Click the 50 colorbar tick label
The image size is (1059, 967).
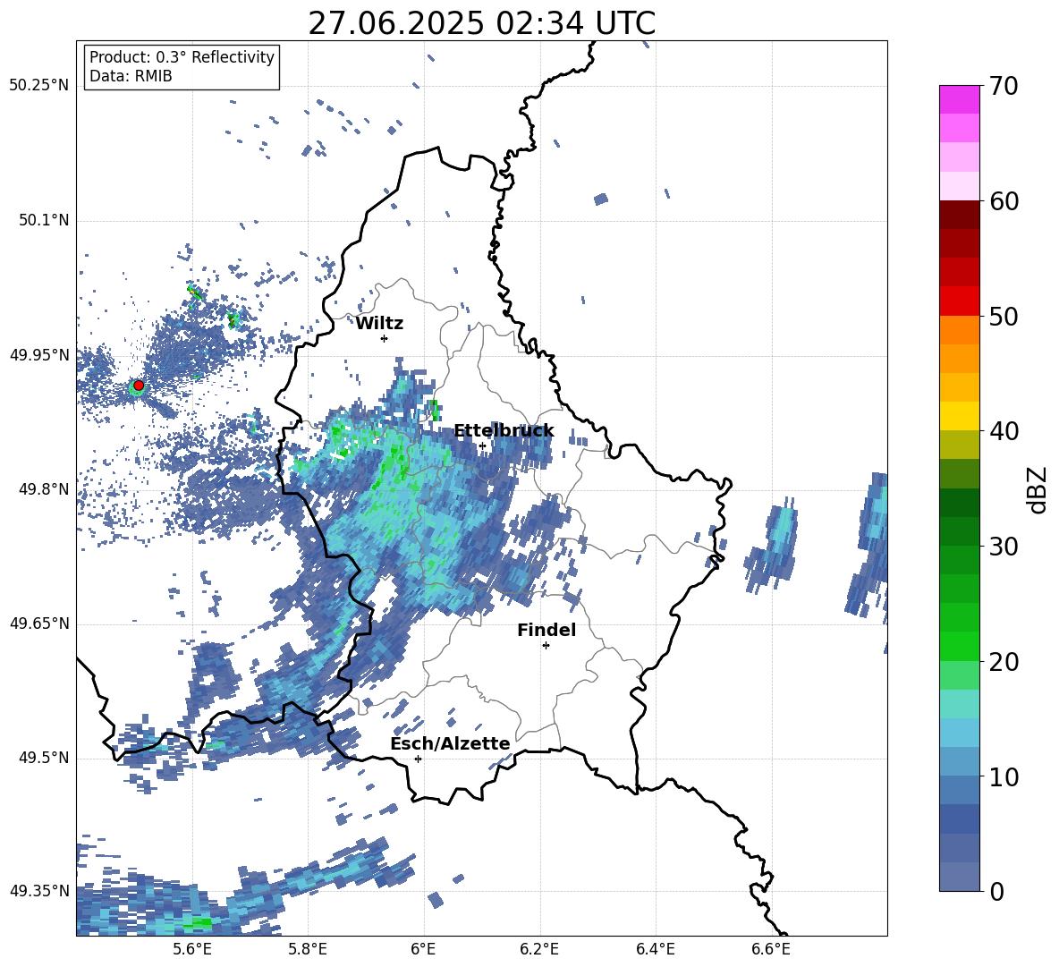pos(1004,316)
